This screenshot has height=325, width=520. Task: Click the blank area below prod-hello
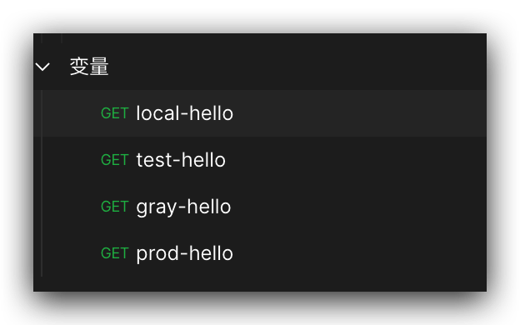(260, 284)
